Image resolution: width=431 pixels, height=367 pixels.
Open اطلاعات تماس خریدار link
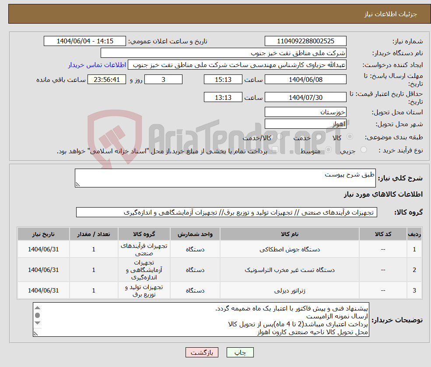(97, 65)
